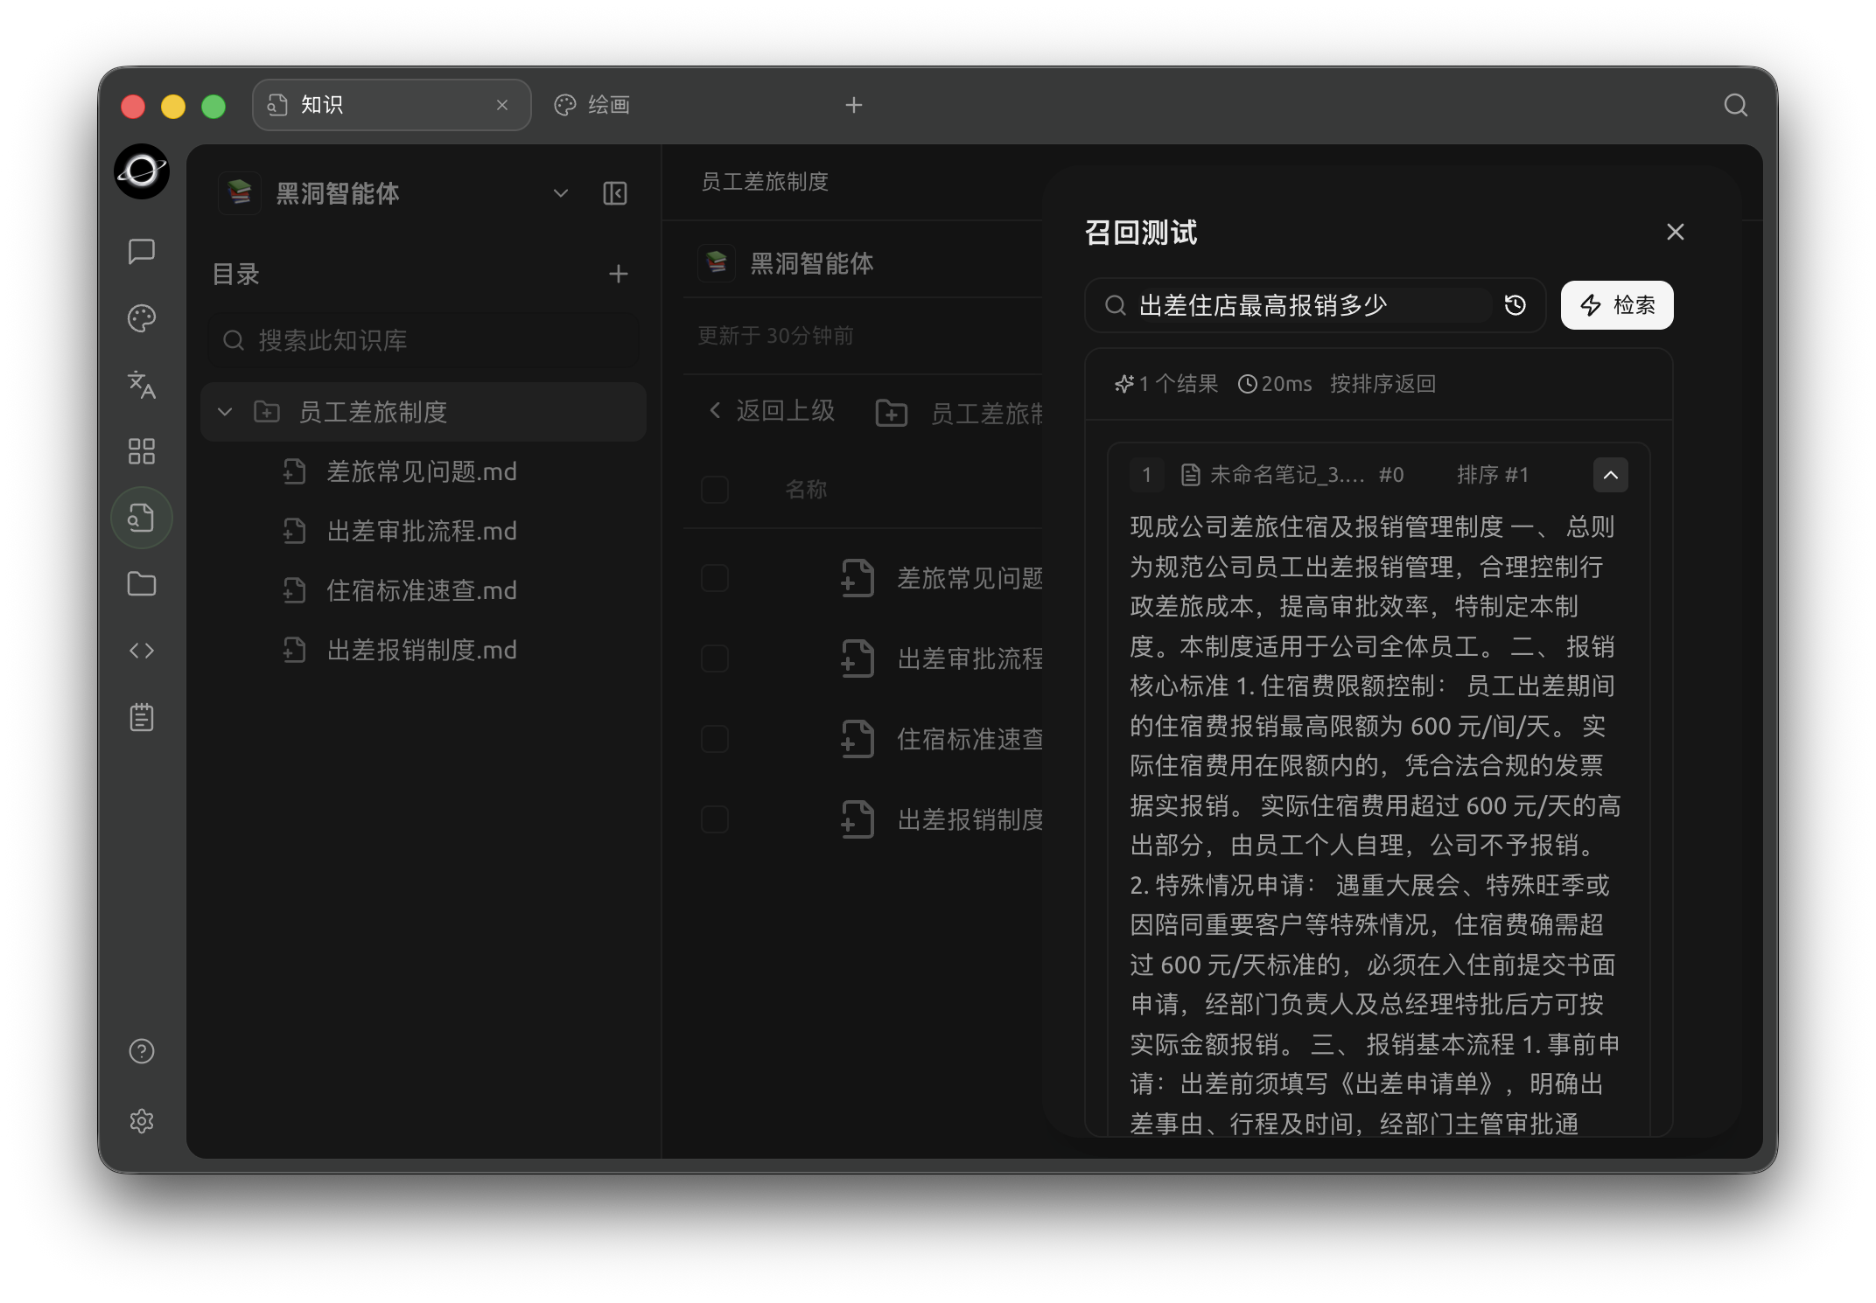Image resolution: width=1876 pixels, height=1303 pixels.
Task: Collapse result 1 with chevron button
Action: [x=1610, y=475]
